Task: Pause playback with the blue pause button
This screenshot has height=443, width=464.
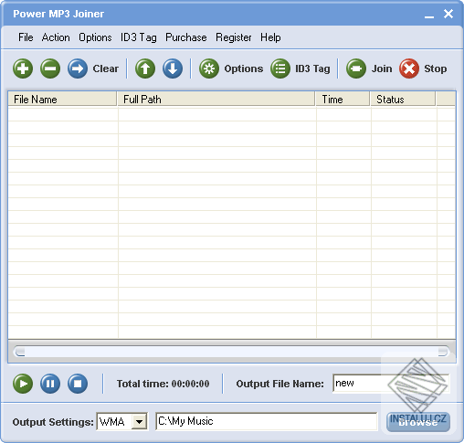Action: tap(50, 384)
